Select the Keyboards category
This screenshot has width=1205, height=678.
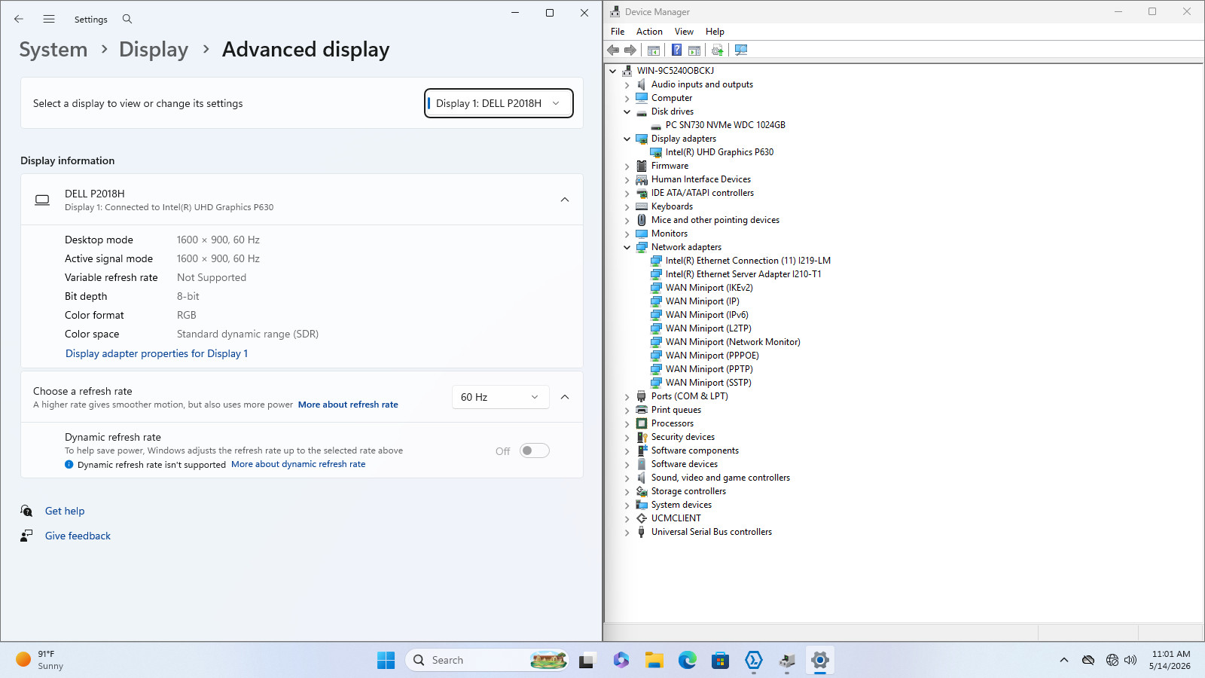[x=672, y=206]
